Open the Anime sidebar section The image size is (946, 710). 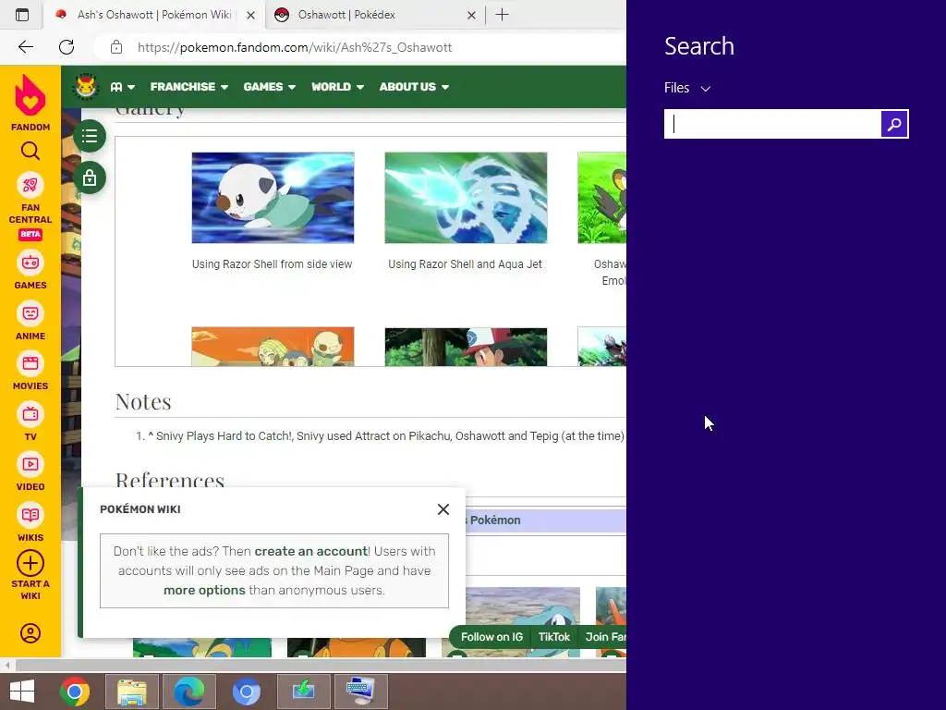[x=30, y=321]
